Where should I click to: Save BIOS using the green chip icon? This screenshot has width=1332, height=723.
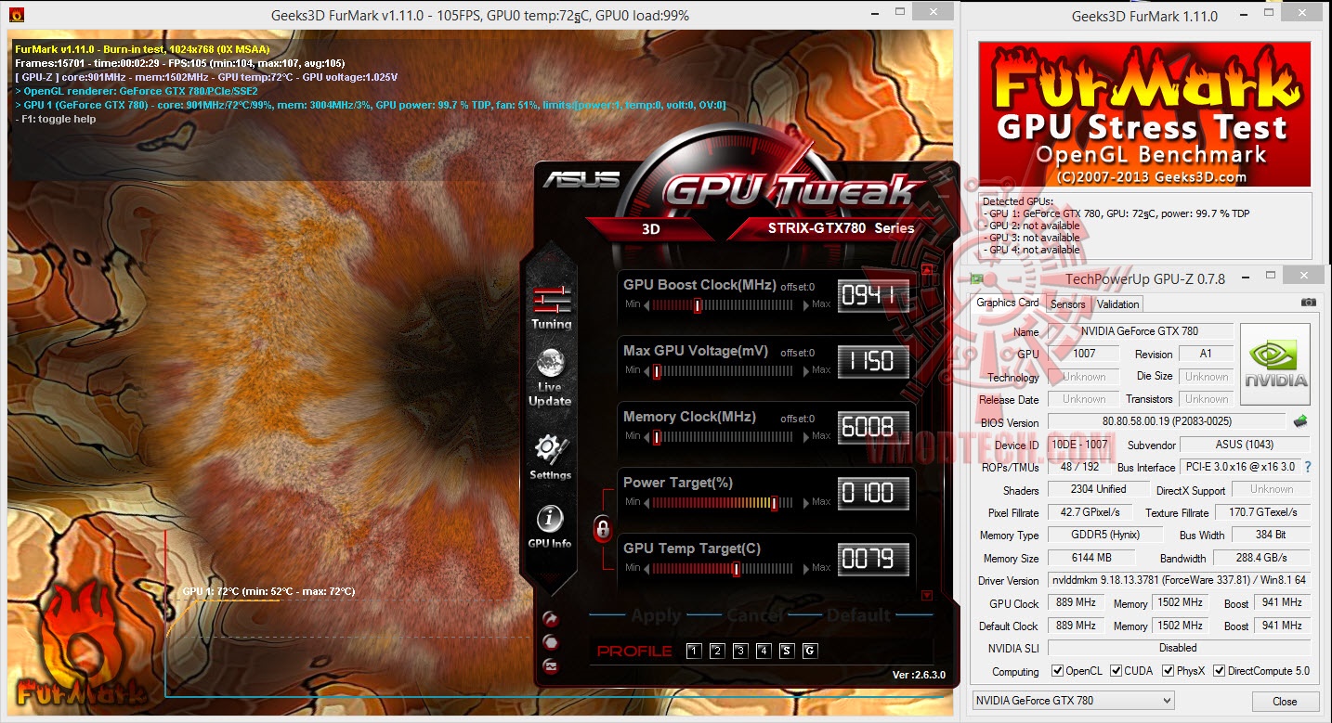tap(1300, 421)
